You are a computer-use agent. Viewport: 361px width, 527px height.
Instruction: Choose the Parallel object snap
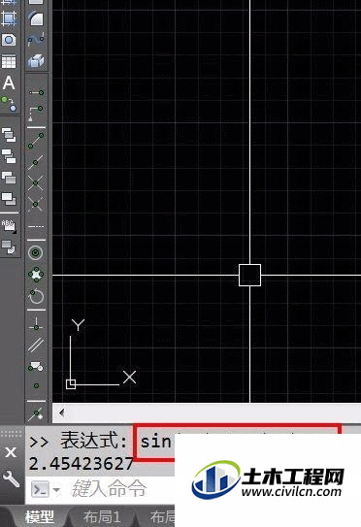36,346
